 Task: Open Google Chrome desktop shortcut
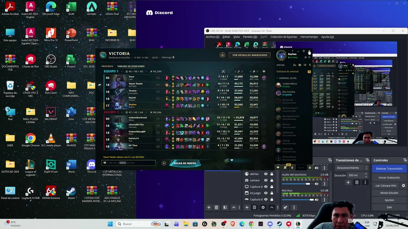click(x=31, y=141)
